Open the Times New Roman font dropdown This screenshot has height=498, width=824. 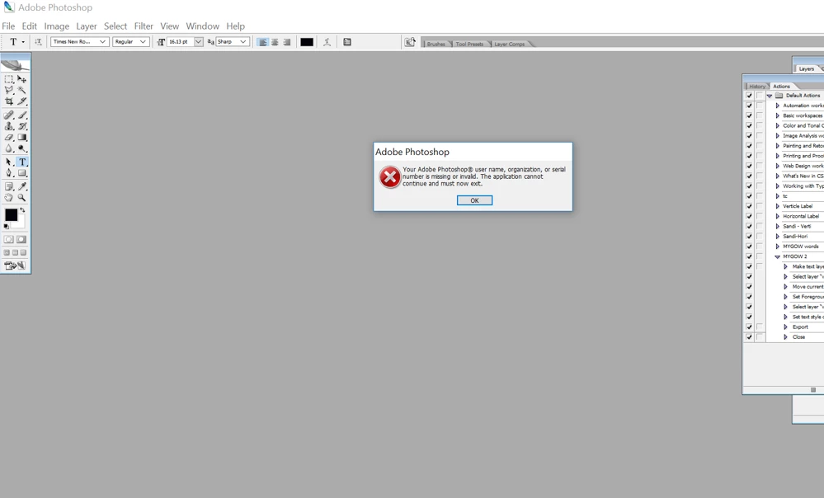pyautogui.click(x=80, y=42)
